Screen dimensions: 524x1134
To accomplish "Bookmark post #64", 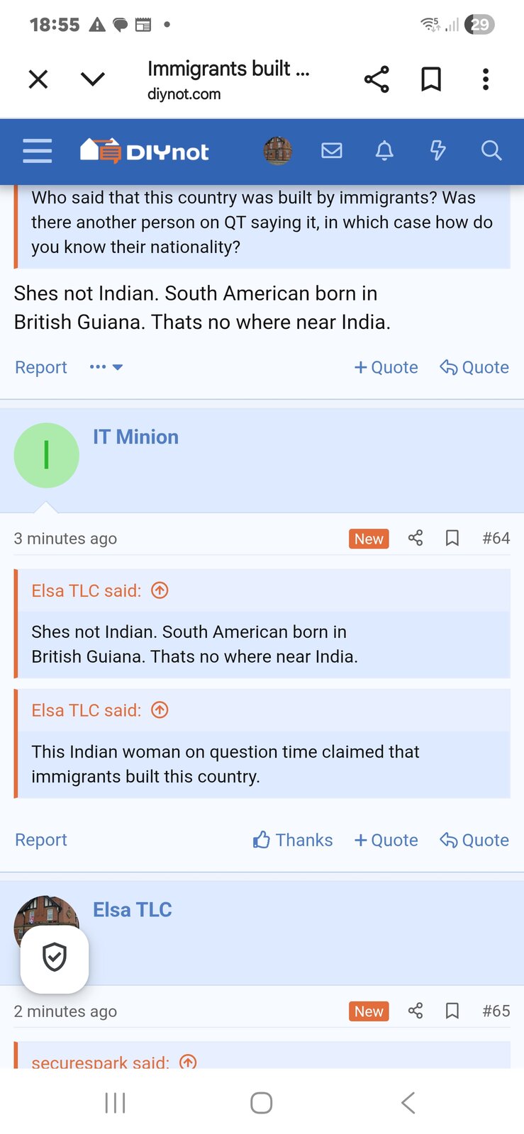I will pyautogui.click(x=452, y=539).
